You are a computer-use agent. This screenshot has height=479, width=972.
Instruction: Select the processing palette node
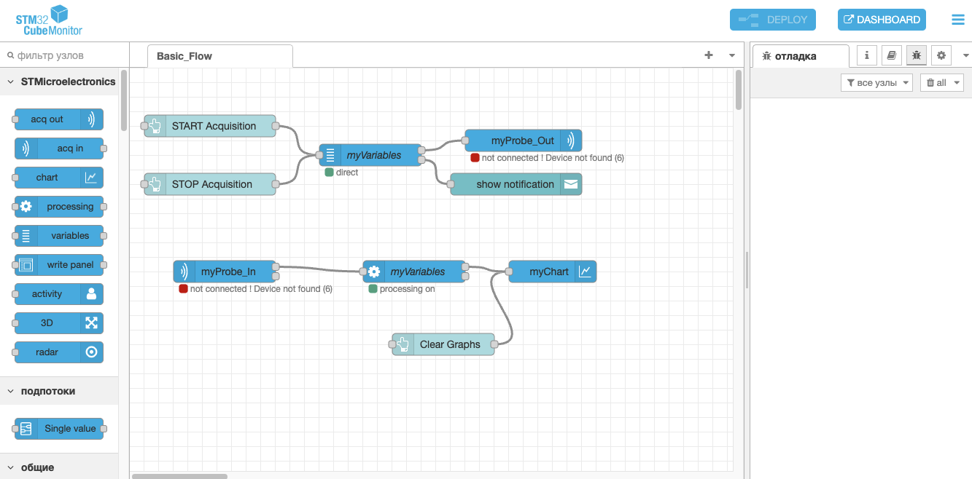click(59, 207)
